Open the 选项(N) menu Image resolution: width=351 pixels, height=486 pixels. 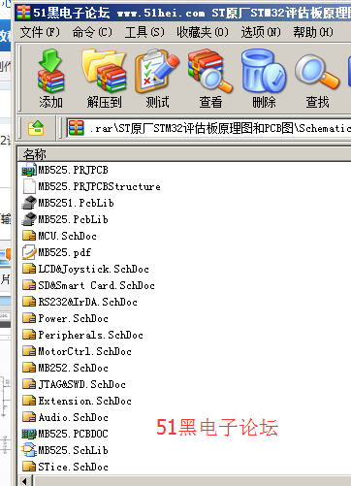click(x=261, y=32)
